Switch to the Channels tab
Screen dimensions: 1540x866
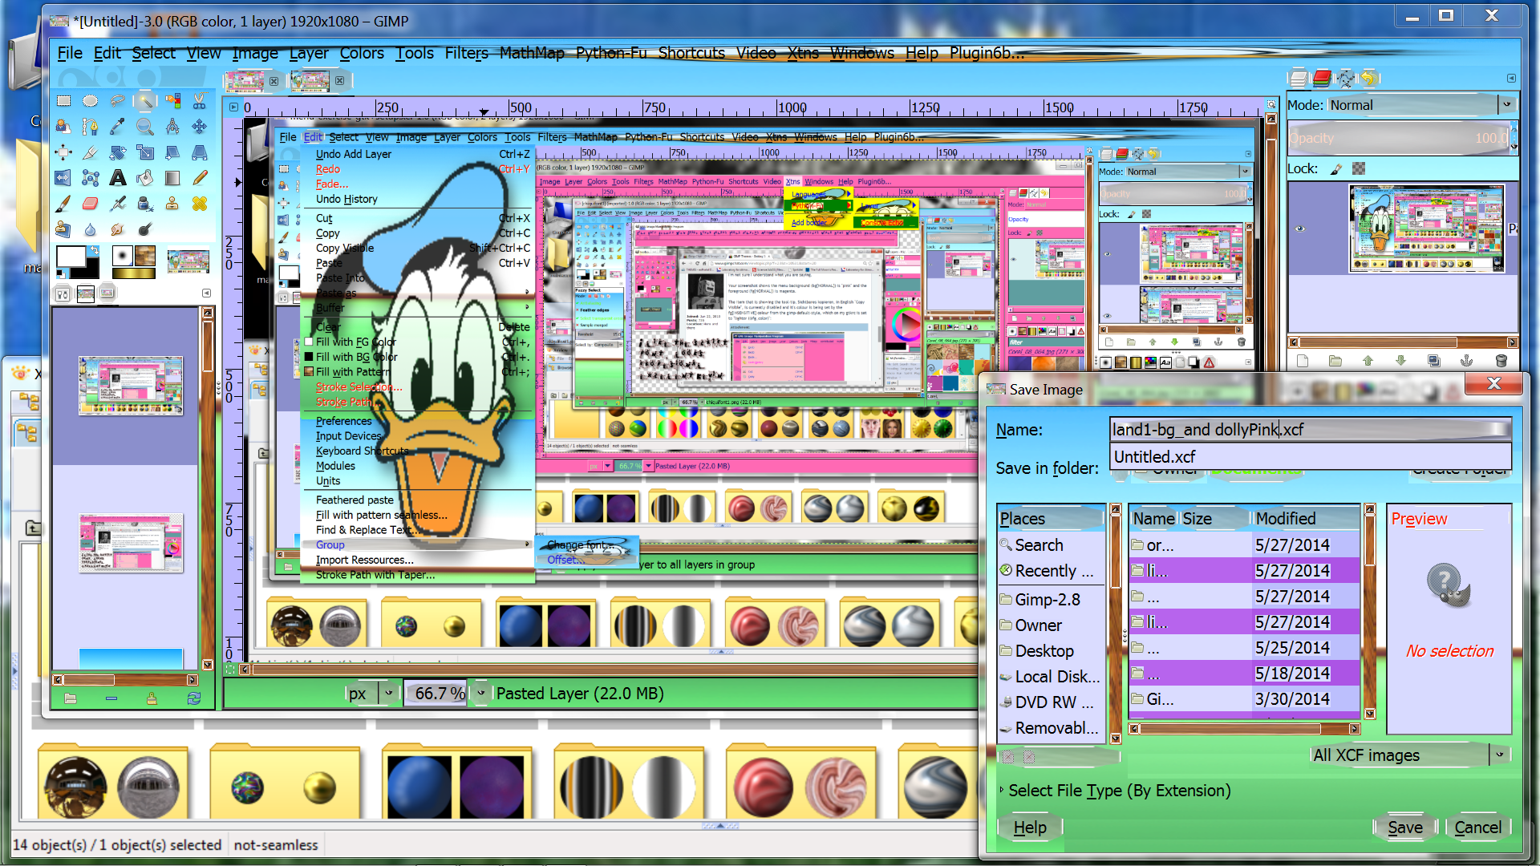[1322, 79]
